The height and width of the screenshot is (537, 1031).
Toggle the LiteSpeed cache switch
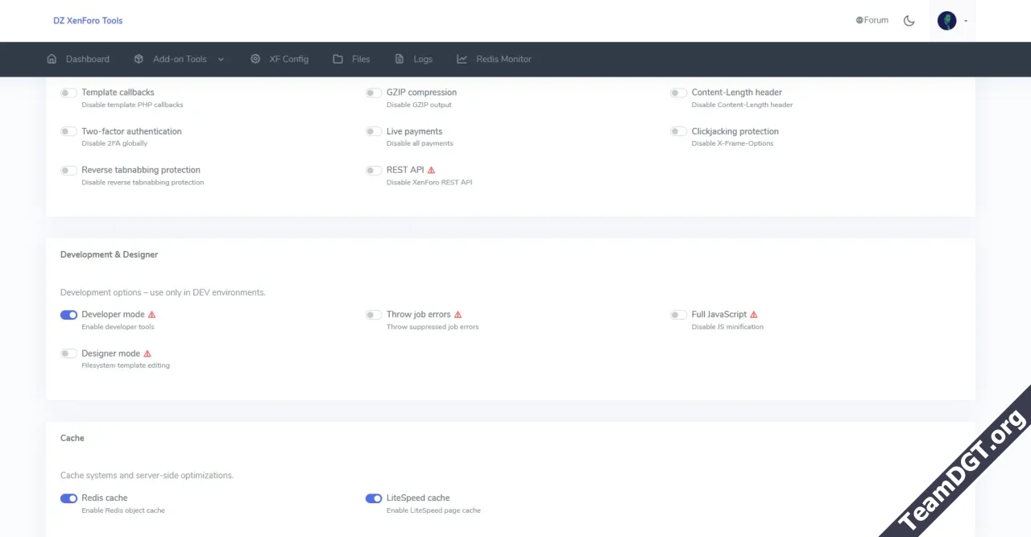pyautogui.click(x=374, y=498)
